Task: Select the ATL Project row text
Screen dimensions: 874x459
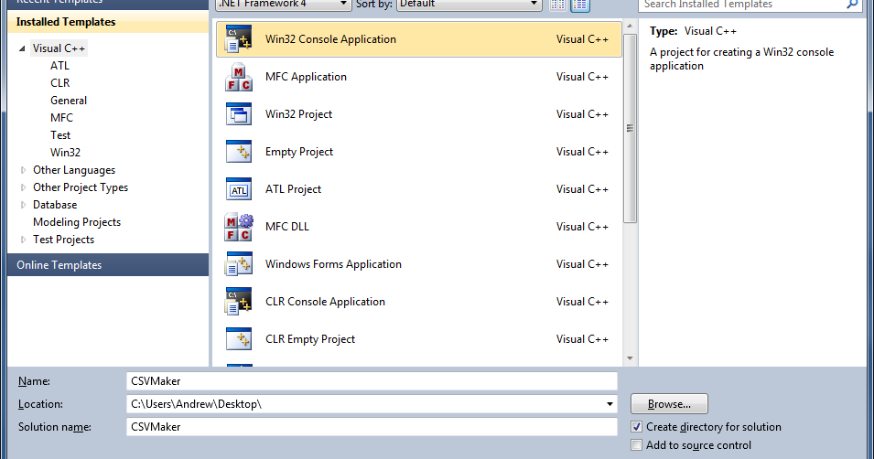Action: pyautogui.click(x=293, y=189)
